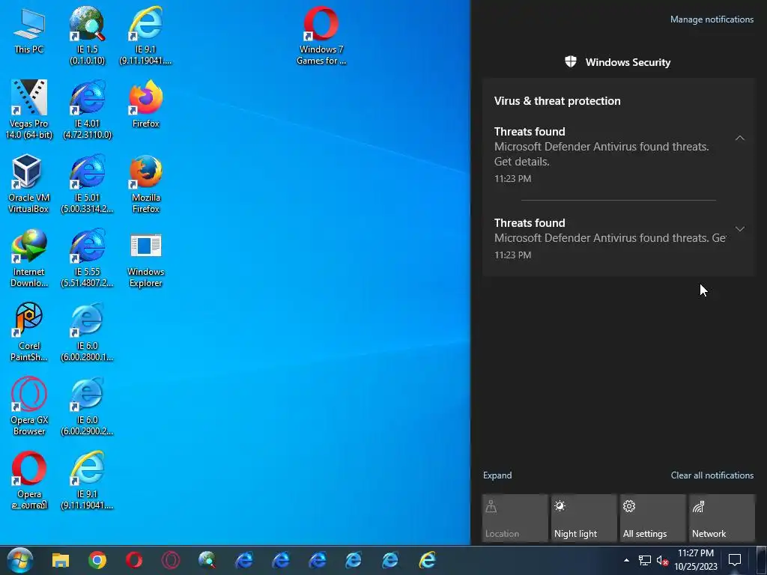Select Corel PaintShop desktop shortcut

29,332
